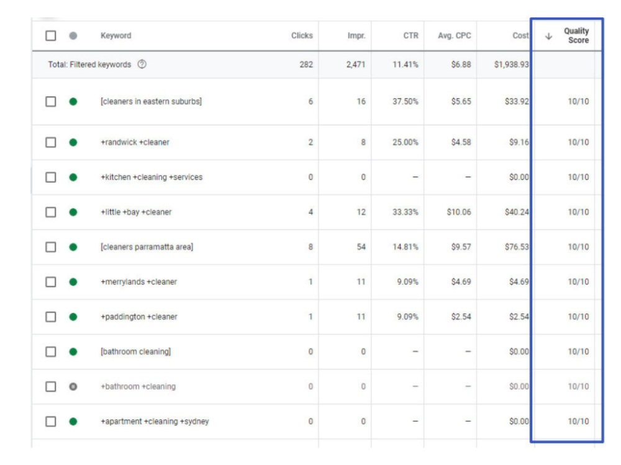Click total clicks value 282
The width and height of the screenshot is (621, 465).
306,64
